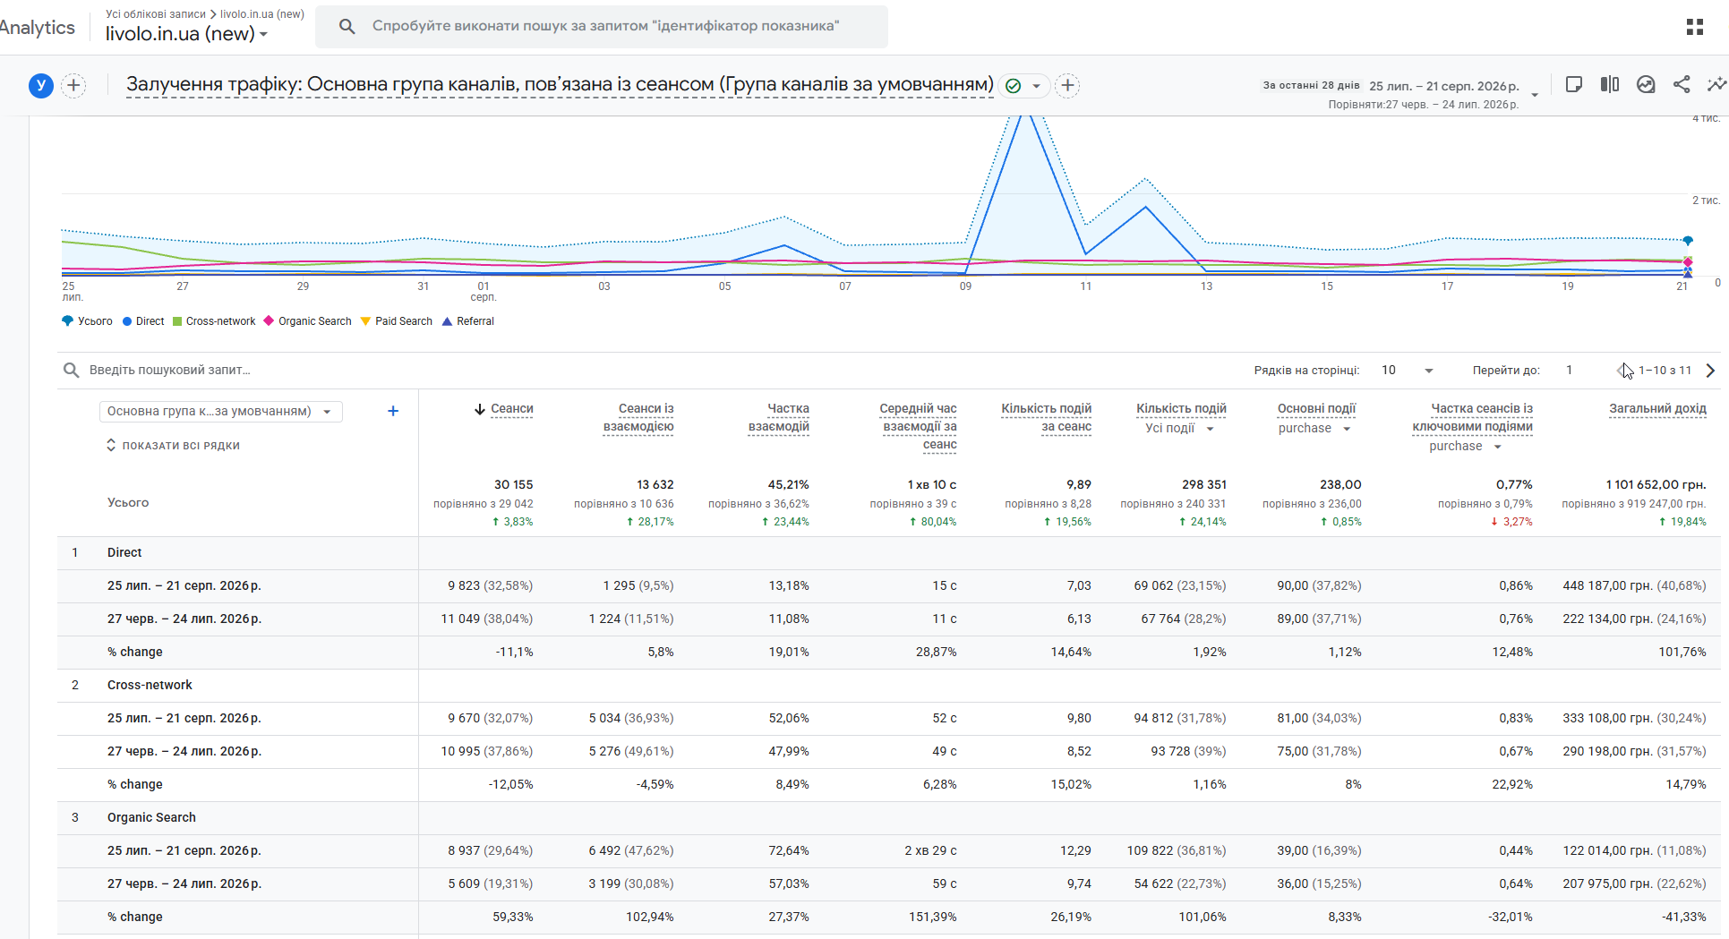The image size is (1729, 939).
Task: Add a new comparison via plus circle
Action: pyautogui.click(x=73, y=86)
